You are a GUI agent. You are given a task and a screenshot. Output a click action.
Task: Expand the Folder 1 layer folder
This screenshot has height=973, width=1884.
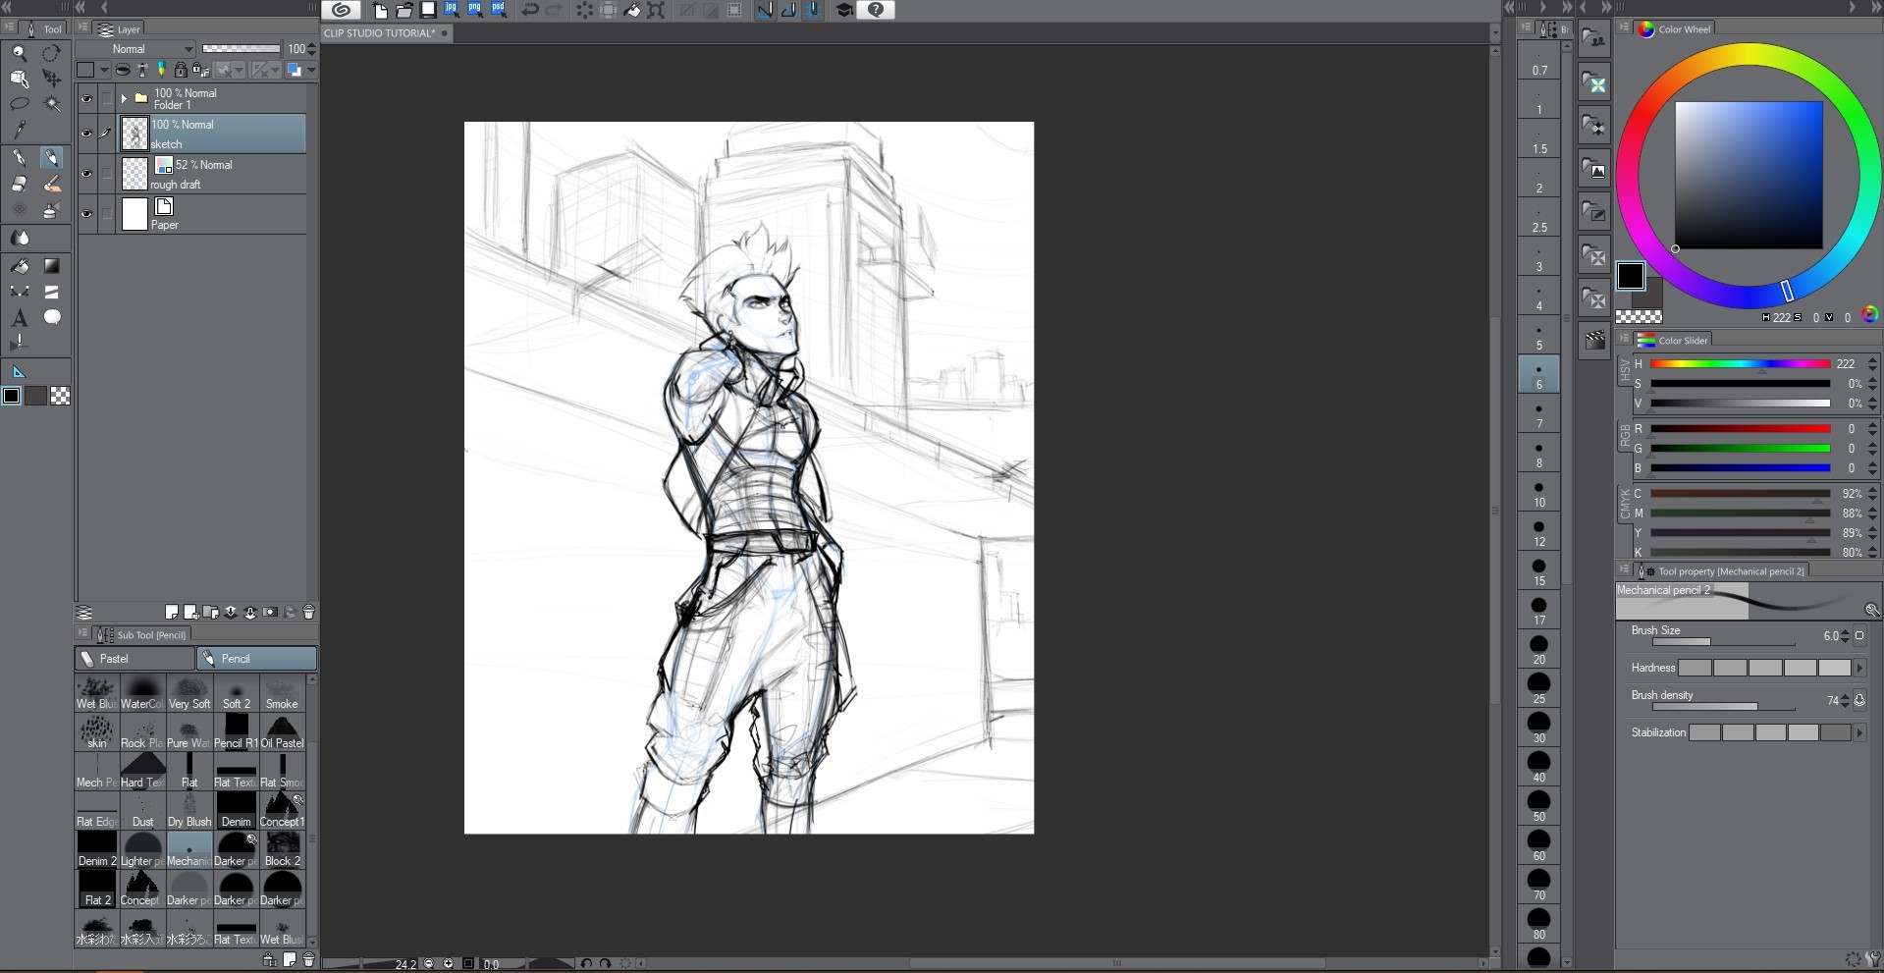(124, 99)
